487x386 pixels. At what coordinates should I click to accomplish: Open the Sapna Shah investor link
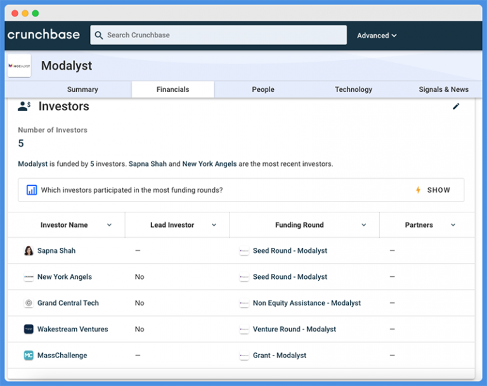click(x=56, y=250)
